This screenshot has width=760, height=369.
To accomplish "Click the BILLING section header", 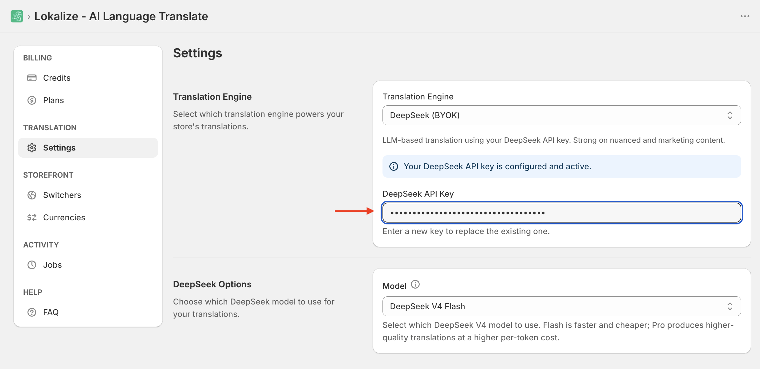I will tap(37, 58).
